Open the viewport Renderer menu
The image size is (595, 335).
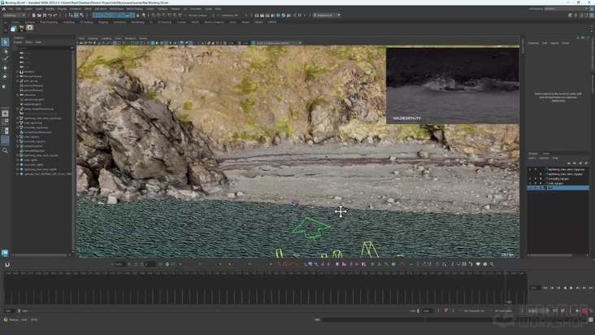130,38
